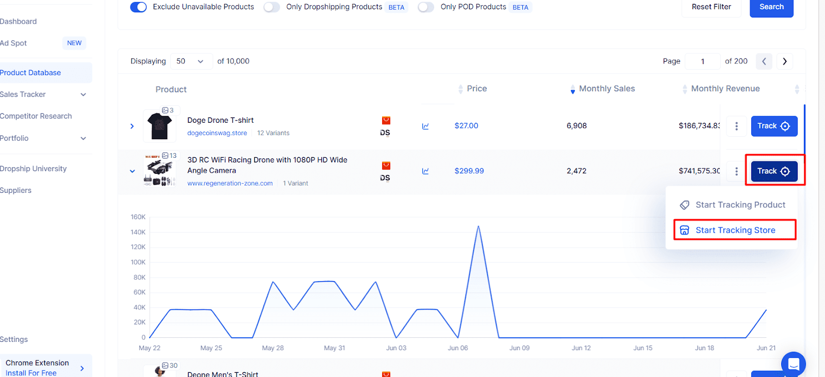Open Doge Drone T-shirt $27.00 price link
Screen dimensions: 825x377
click(x=467, y=126)
